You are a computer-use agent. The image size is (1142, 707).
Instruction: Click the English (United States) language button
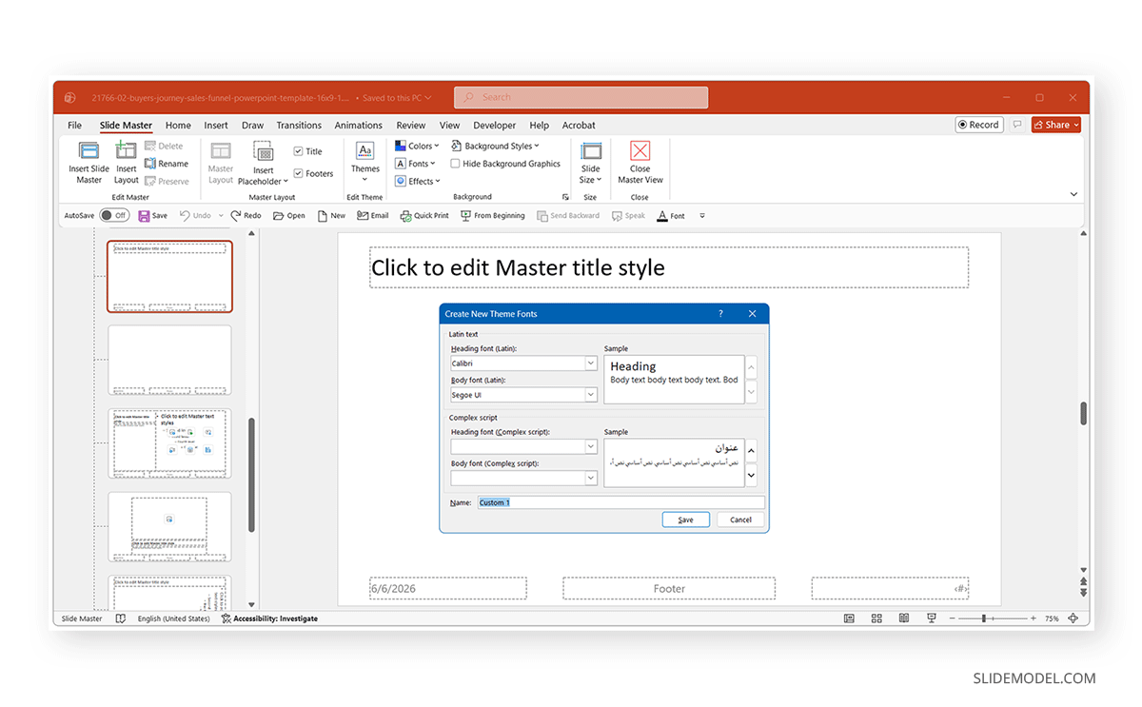(173, 619)
